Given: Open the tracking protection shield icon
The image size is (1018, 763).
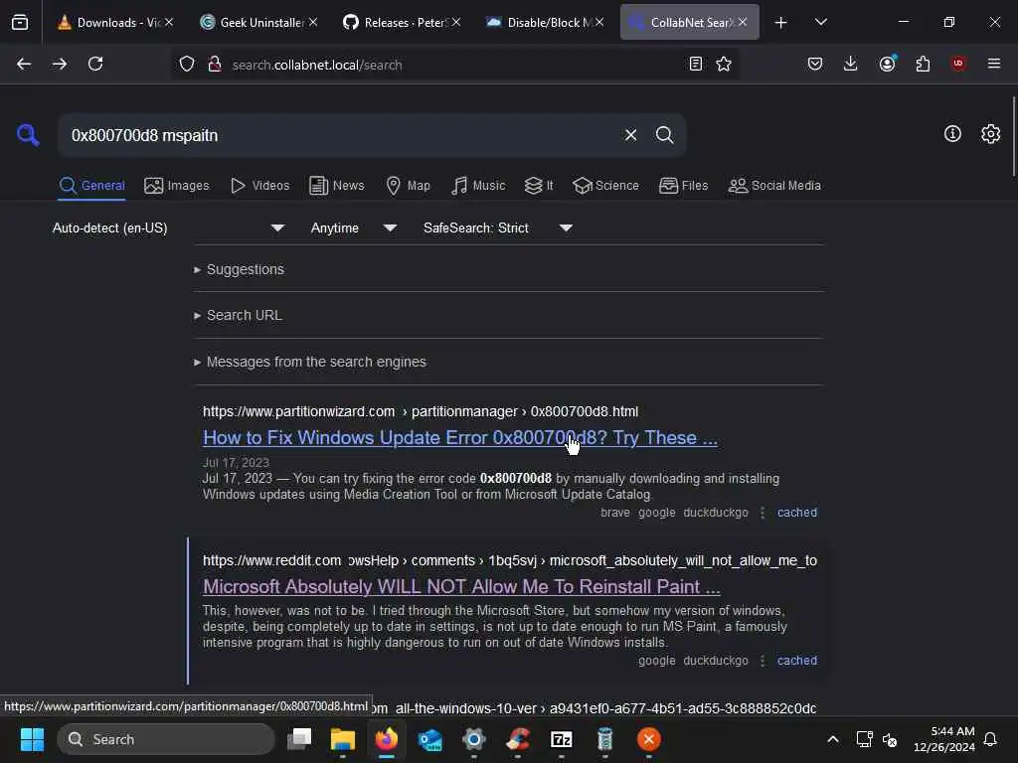Looking at the screenshot, I should (x=187, y=65).
